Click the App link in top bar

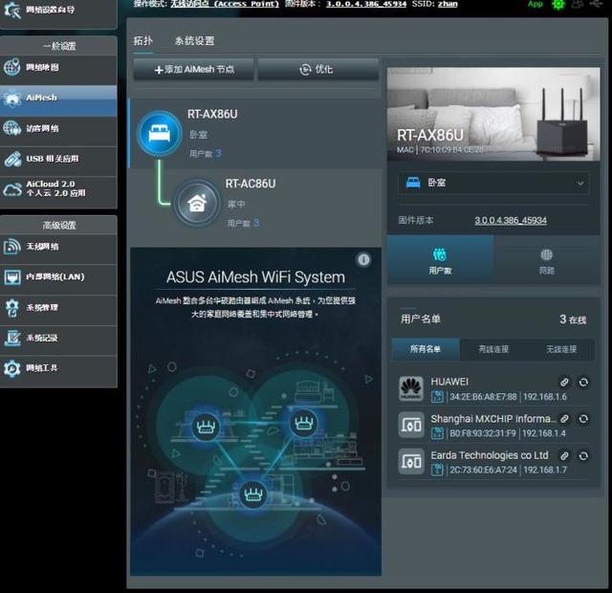click(x=535, y=4)
